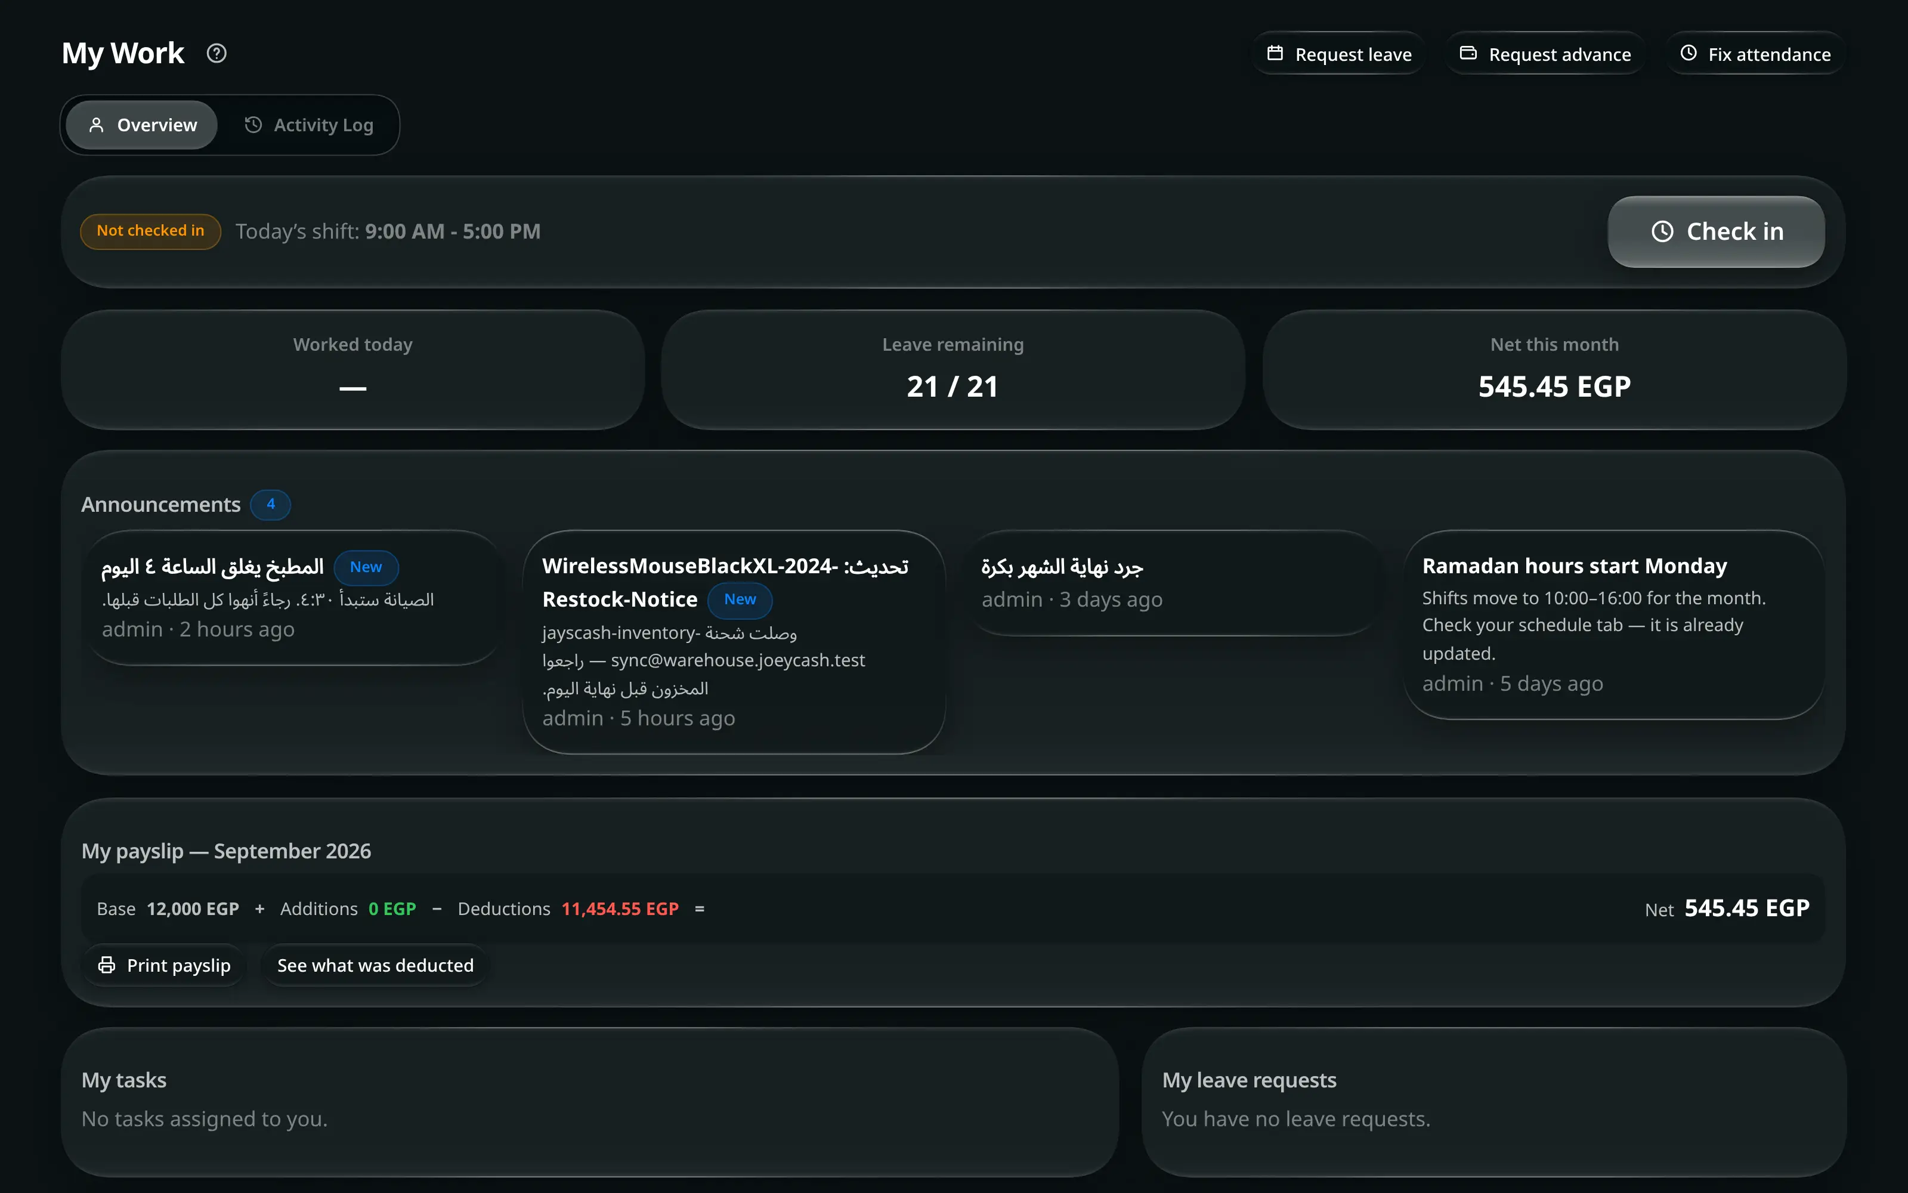Open the WirelessMouseBlackXL-2024 Restock-Notice announcement
The image size is (1908, 1193).
coord(734,641)
